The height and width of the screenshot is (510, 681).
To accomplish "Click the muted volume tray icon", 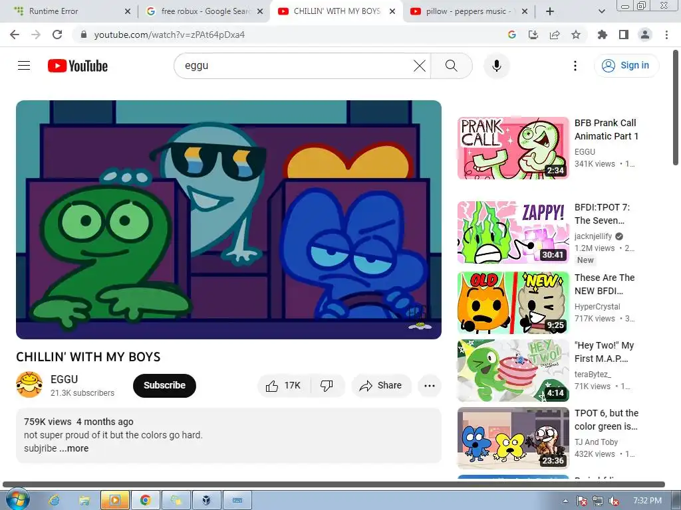I will coord(614,501).
